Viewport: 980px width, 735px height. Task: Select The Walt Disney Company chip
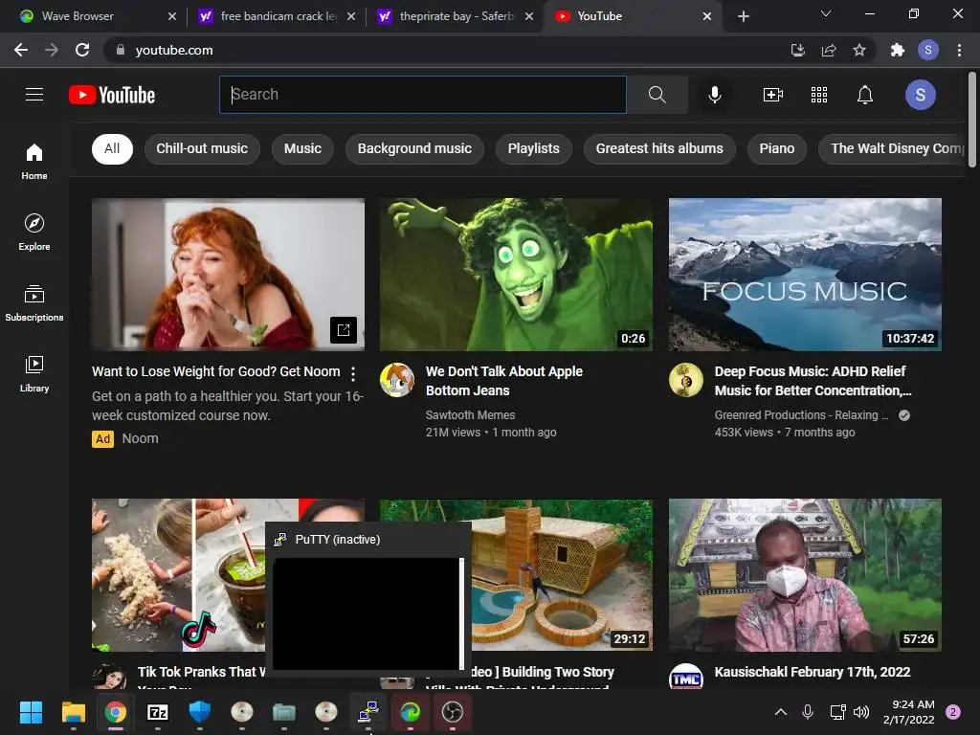[893, 148]
